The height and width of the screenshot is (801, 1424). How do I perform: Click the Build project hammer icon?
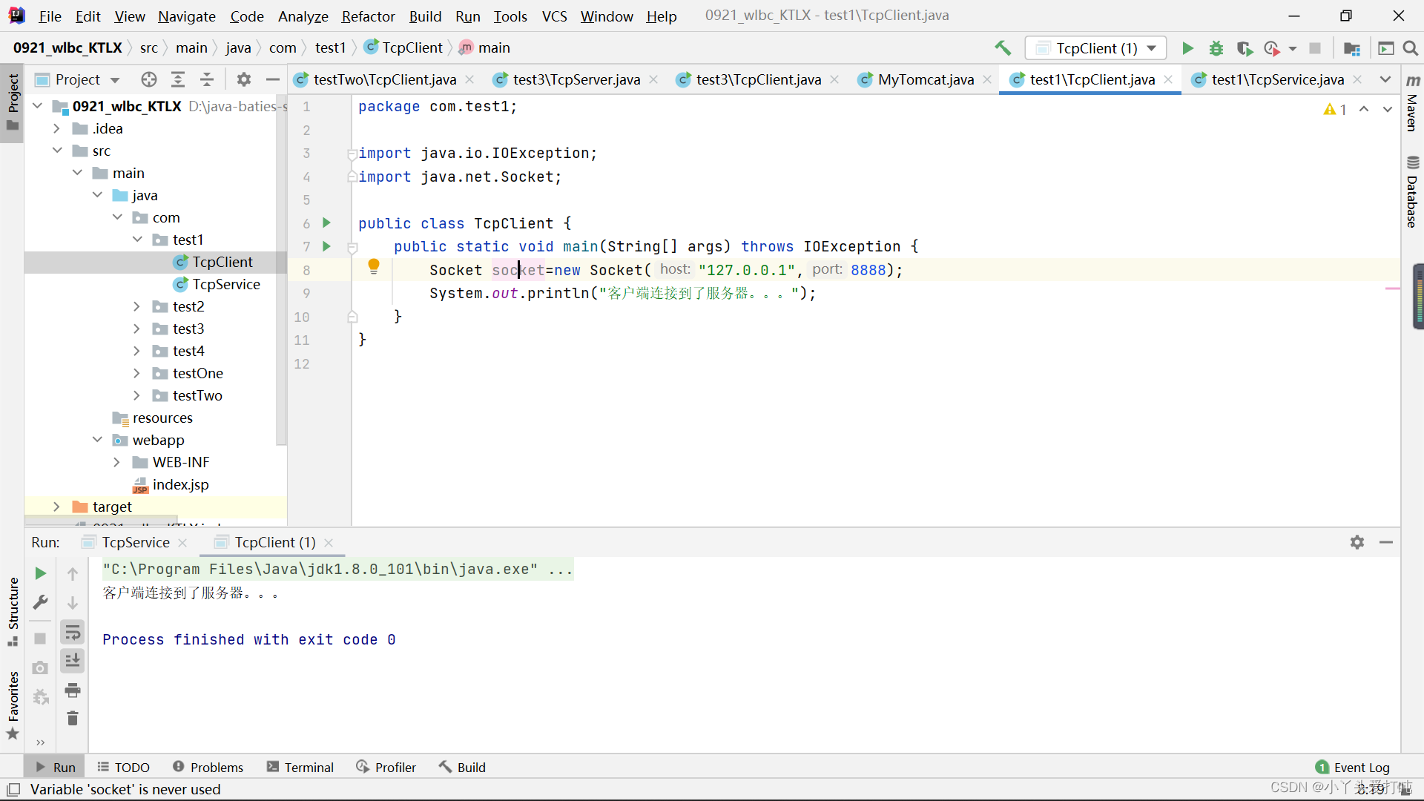click(x=1003, y=48)
